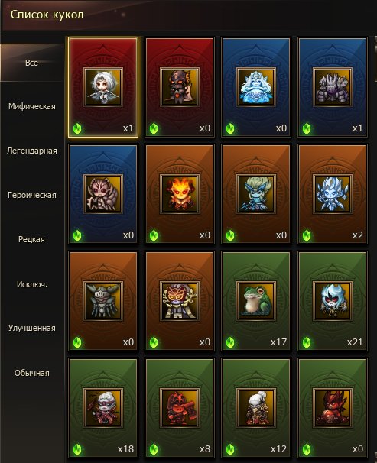Image resolution: width=377 pixels, height=463 pixels.
Task: Show Обычная rarity dolls
Action: [x=32, y=373]
